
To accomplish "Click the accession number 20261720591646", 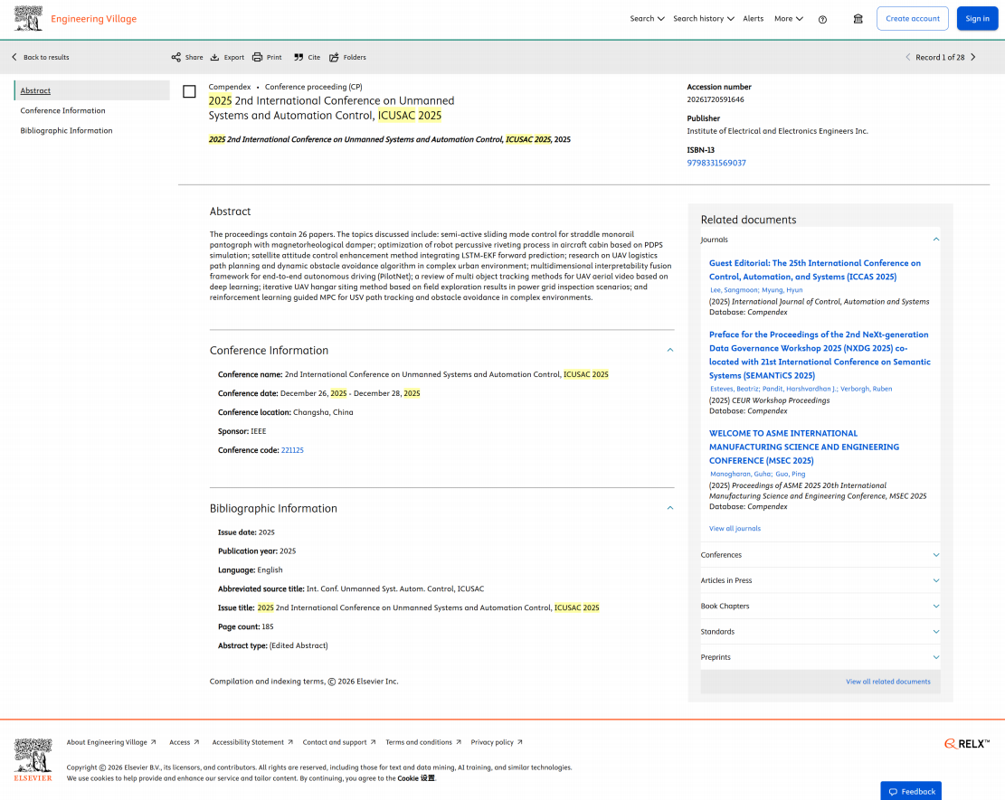I will [x=716, y=100].
